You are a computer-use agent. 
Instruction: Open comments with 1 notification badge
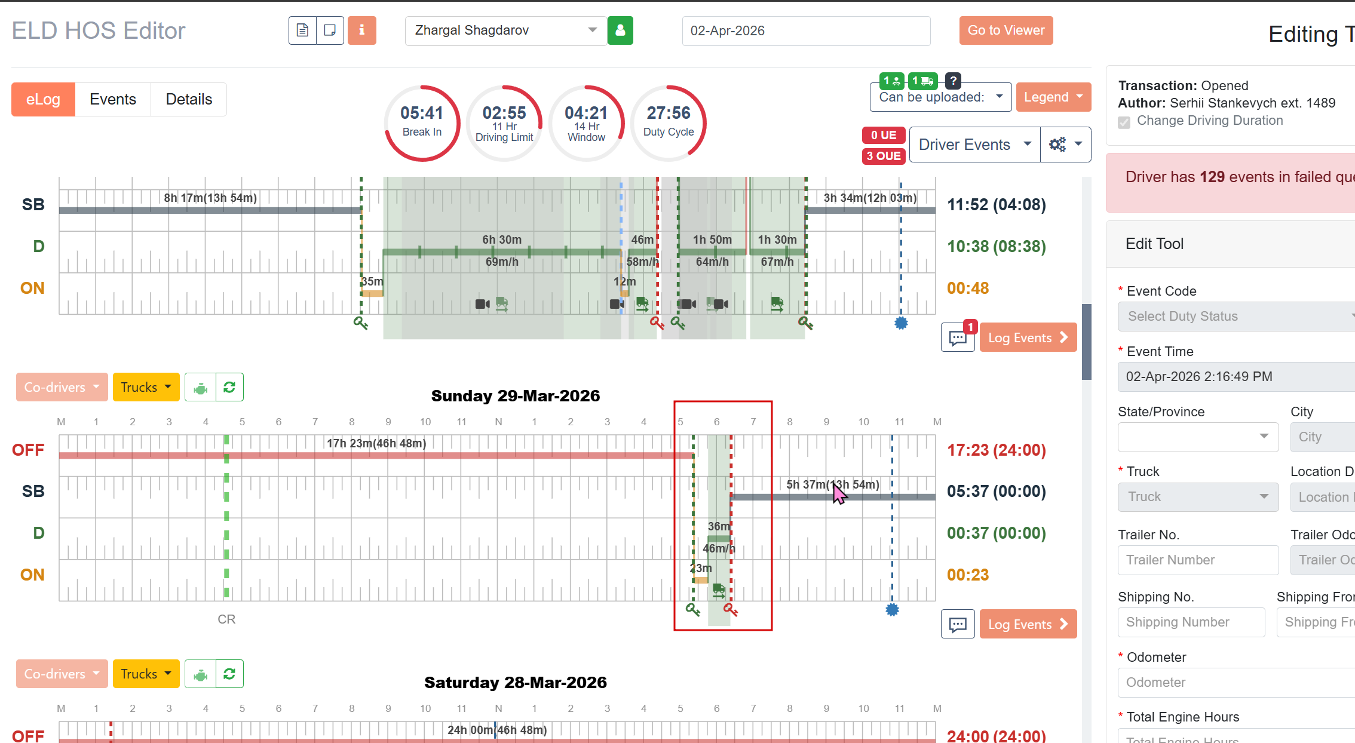click(958, 337)
